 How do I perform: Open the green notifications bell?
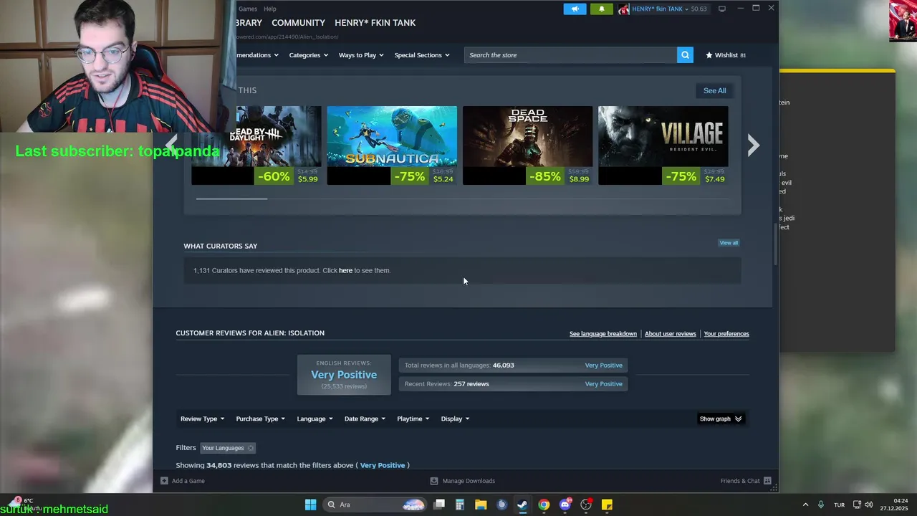(601, 9)
